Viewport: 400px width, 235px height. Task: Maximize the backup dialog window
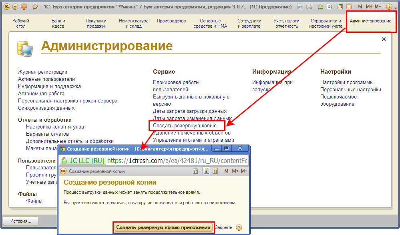coord(227,149)
